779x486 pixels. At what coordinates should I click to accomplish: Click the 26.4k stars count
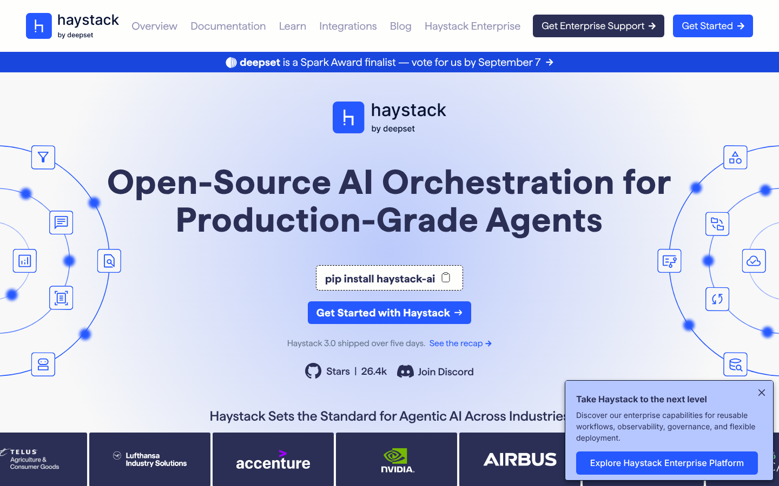(374, 372)
